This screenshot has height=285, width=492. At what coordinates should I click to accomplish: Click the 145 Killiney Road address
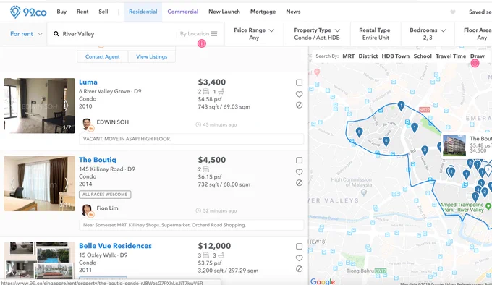[x=107, y=169]
